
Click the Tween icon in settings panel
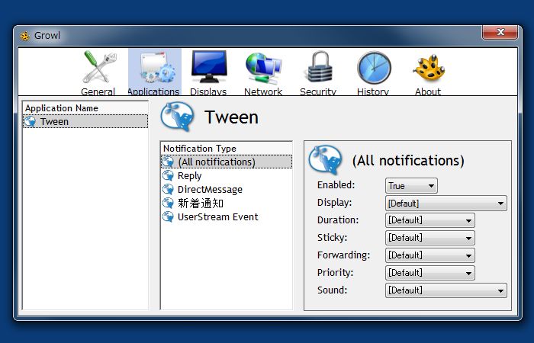click(325, 159)
